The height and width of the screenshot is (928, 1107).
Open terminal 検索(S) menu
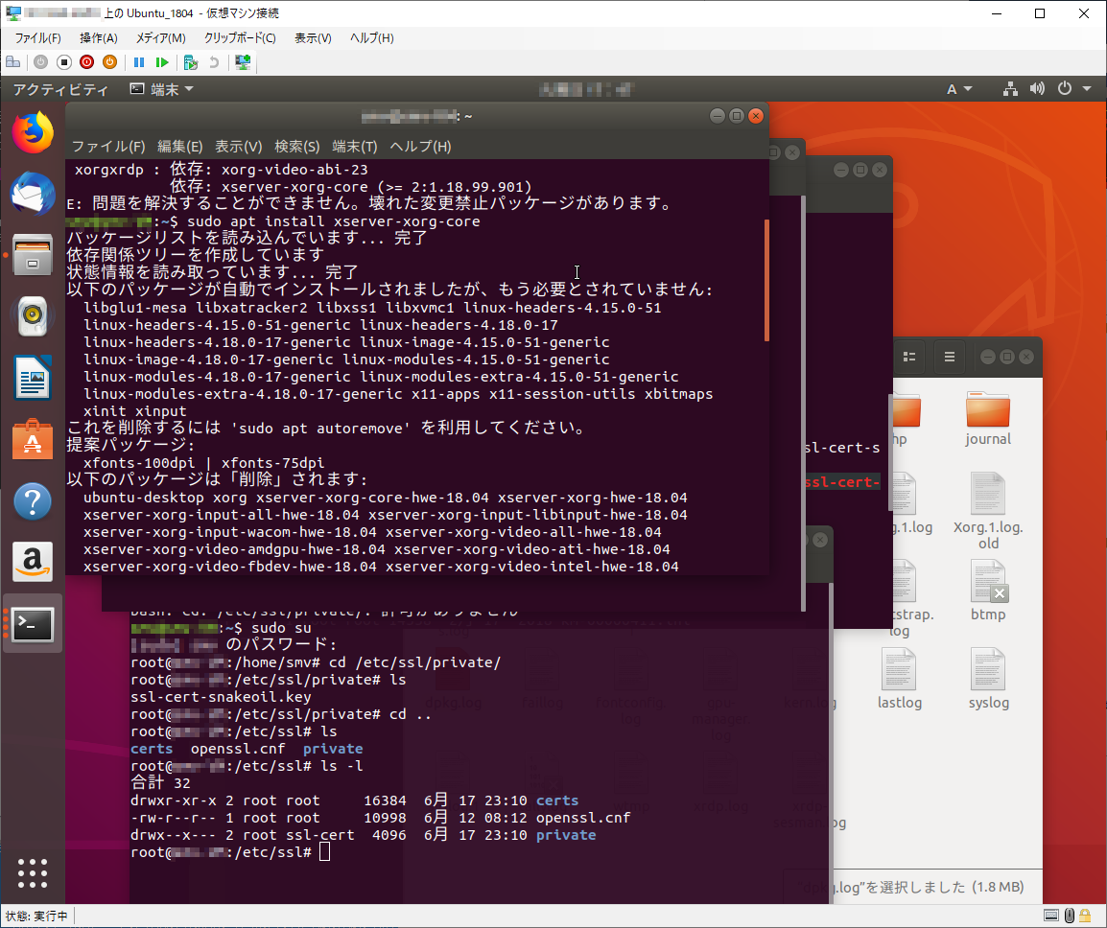296,146
